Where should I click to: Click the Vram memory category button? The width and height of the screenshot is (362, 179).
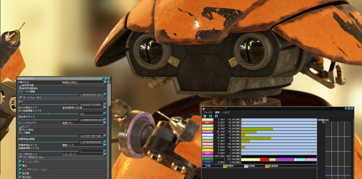208,162
